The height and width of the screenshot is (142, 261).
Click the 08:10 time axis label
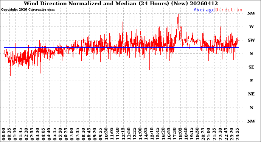[x=83, y=134]
